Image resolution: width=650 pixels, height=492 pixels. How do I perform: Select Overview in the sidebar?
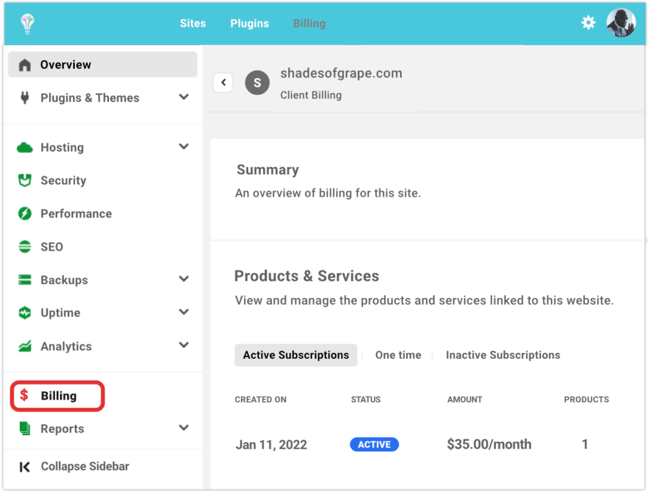point(102,64)
